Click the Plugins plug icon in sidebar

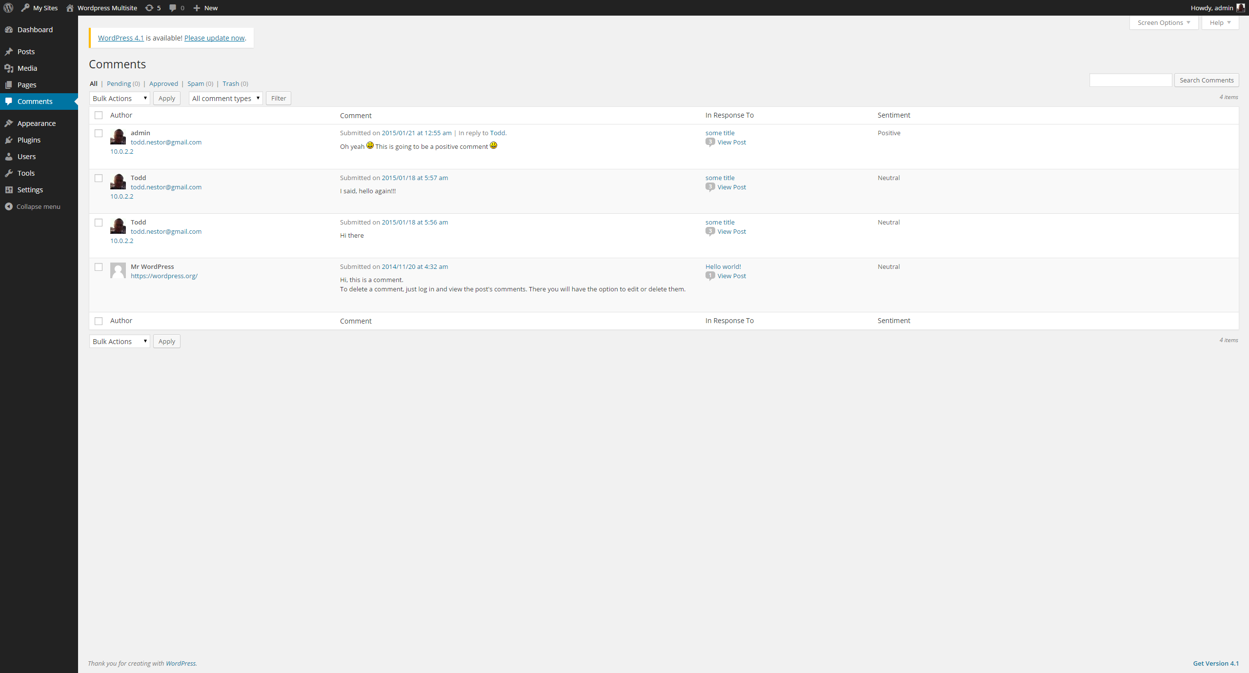(9, 140)
